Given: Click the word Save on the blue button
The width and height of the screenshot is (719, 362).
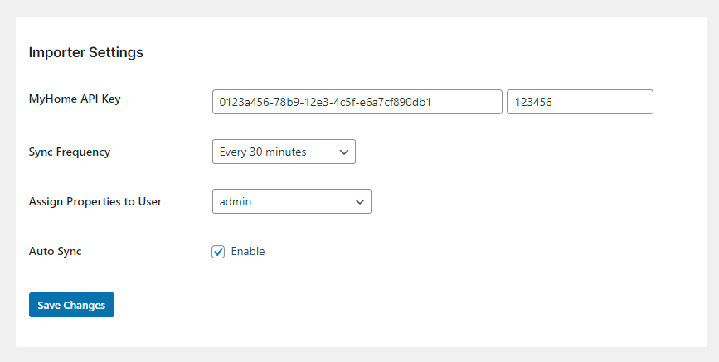Looking at the screenshot, I should tap(49, 305).
